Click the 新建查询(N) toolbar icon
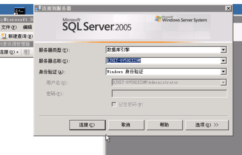242x155 pixels. click(x=4, y=36)
